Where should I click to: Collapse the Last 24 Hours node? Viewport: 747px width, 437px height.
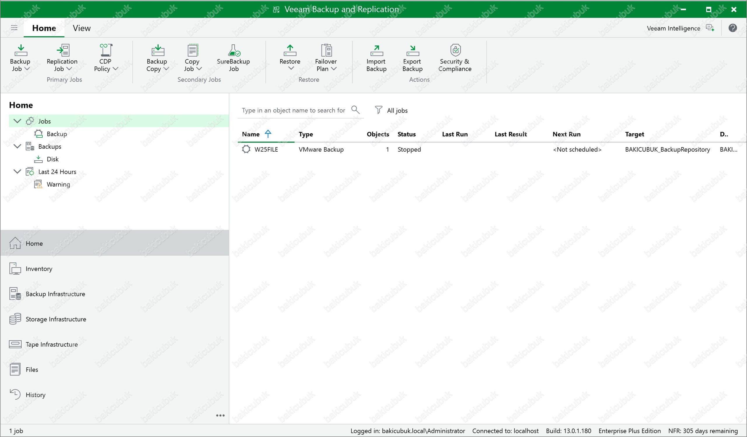click(x=18, y=171)
